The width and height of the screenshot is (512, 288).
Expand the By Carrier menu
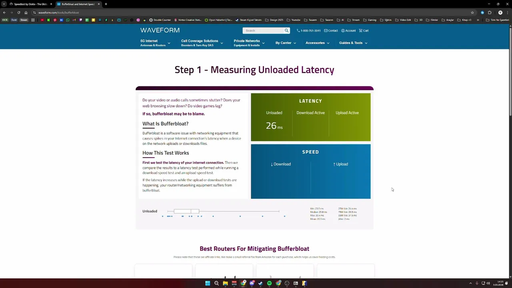click(x=286, y=43)
